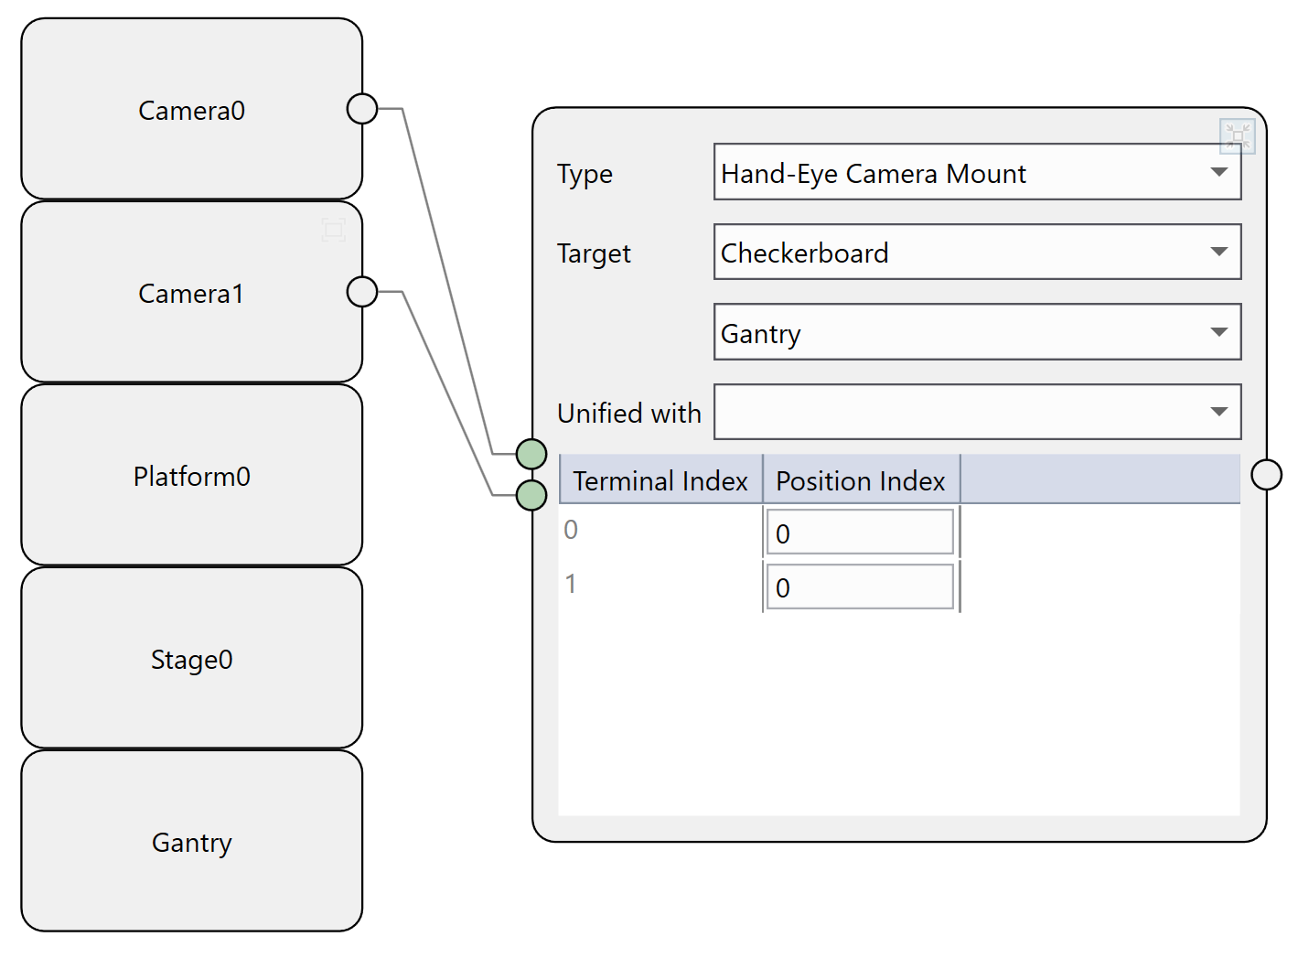Click the Terminal Index column header
This screenshot has height=958, width=1298.
660,480
